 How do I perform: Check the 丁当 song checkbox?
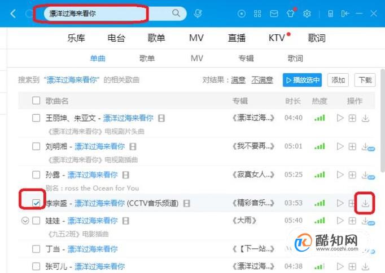tap(36, 249)
